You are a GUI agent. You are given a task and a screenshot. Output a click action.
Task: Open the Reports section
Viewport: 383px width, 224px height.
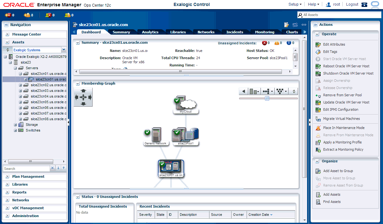coord(35,192)
